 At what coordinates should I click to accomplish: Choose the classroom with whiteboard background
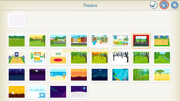tap(120, 41)
